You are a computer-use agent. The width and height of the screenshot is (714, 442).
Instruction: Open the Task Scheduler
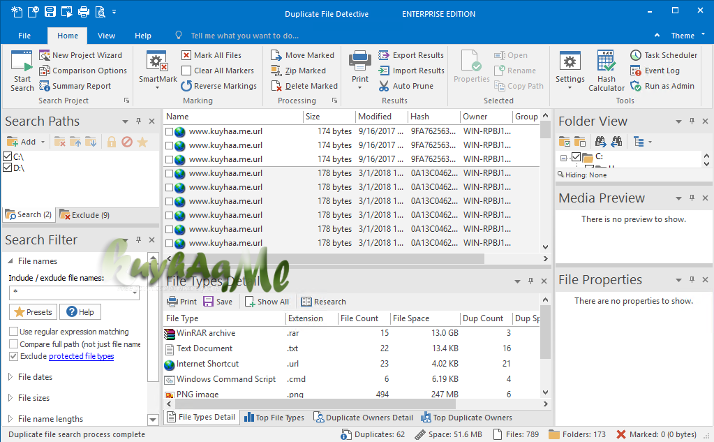pos(664,55)
